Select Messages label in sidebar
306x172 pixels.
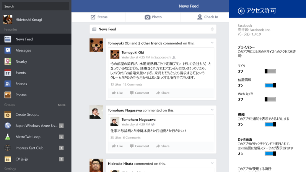23,50
